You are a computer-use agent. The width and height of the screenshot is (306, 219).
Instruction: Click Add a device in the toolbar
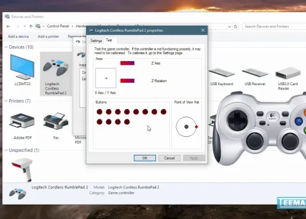[x=18, y=37]
